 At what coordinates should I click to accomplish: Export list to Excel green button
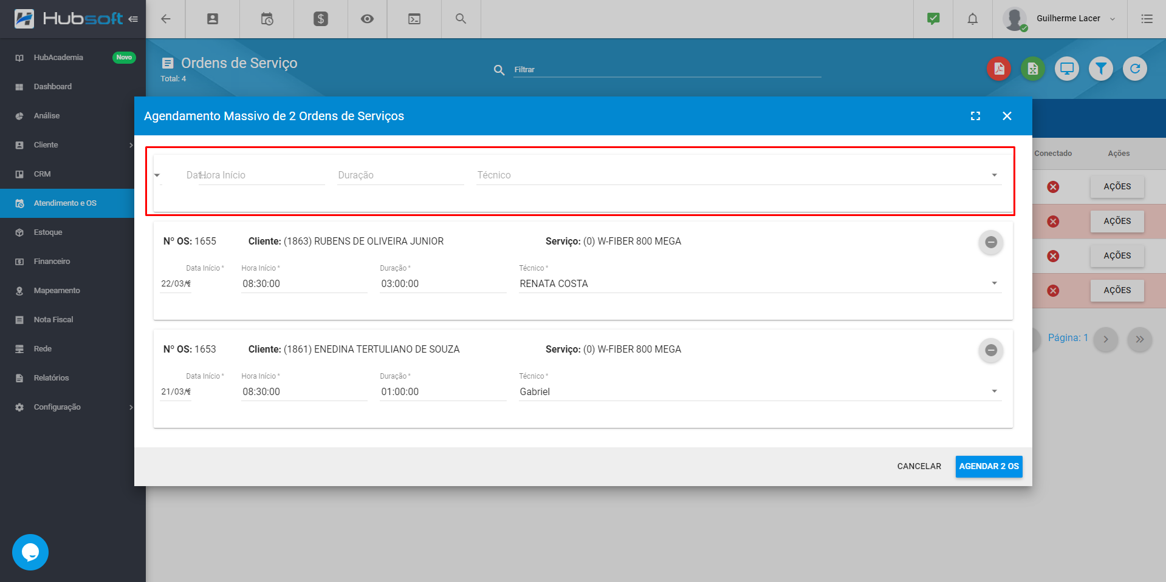(1033, 69)
